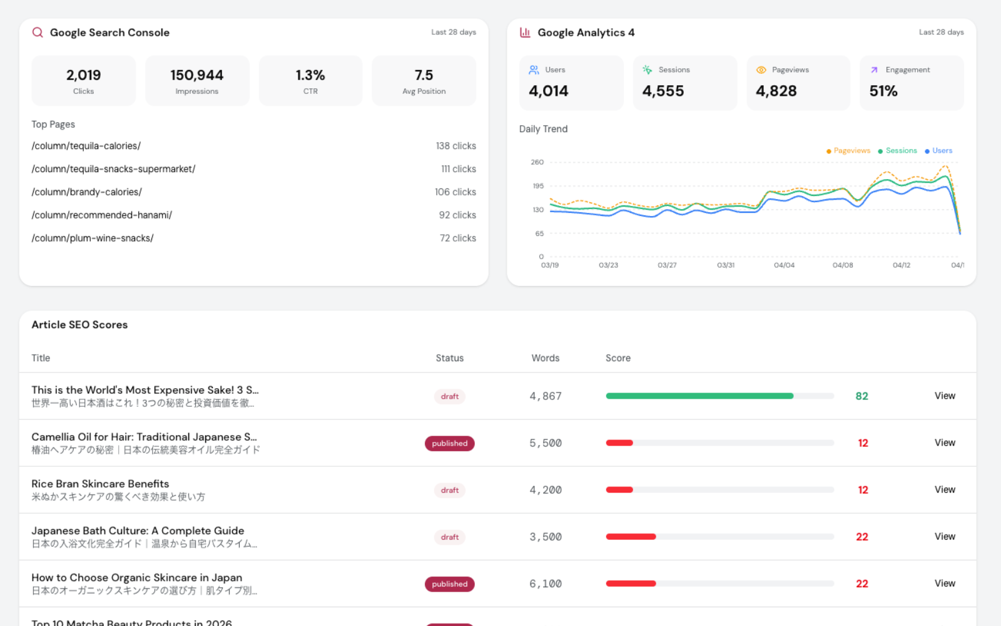Click the Words column header
The width and height of the screenshot is (1001, 626).
tap(546, 358)
